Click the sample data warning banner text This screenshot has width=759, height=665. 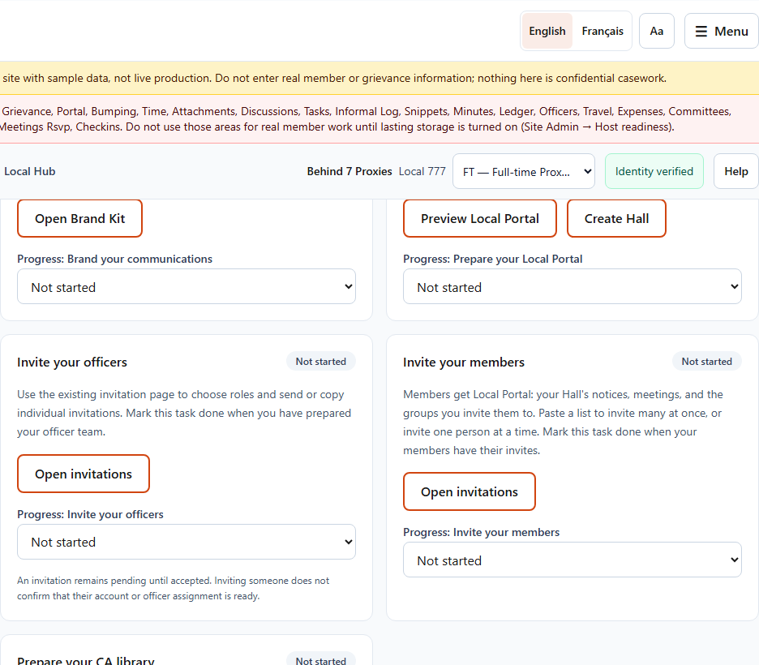click(x=334, y=79)
